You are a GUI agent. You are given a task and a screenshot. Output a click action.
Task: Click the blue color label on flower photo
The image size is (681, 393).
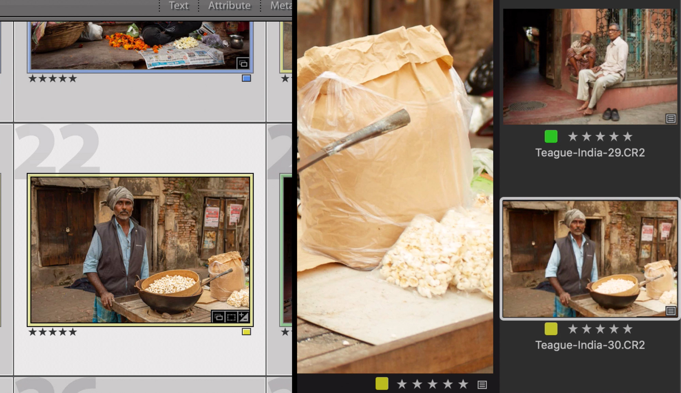246,78
